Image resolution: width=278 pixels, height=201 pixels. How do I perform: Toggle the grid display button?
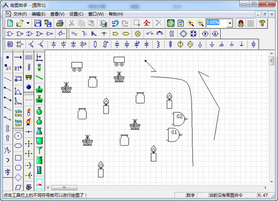click(251, 23)
